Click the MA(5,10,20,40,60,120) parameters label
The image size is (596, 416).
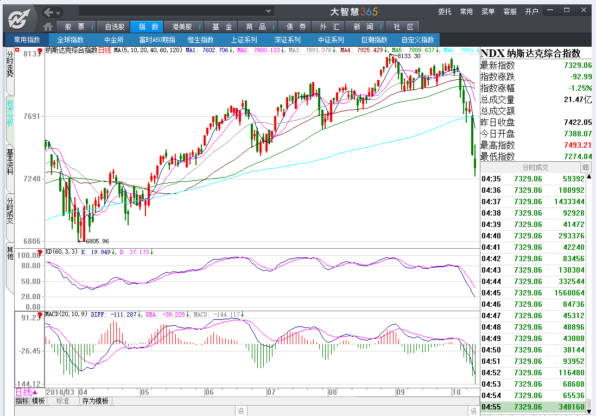pyautogui.click(x=148, y=50)
